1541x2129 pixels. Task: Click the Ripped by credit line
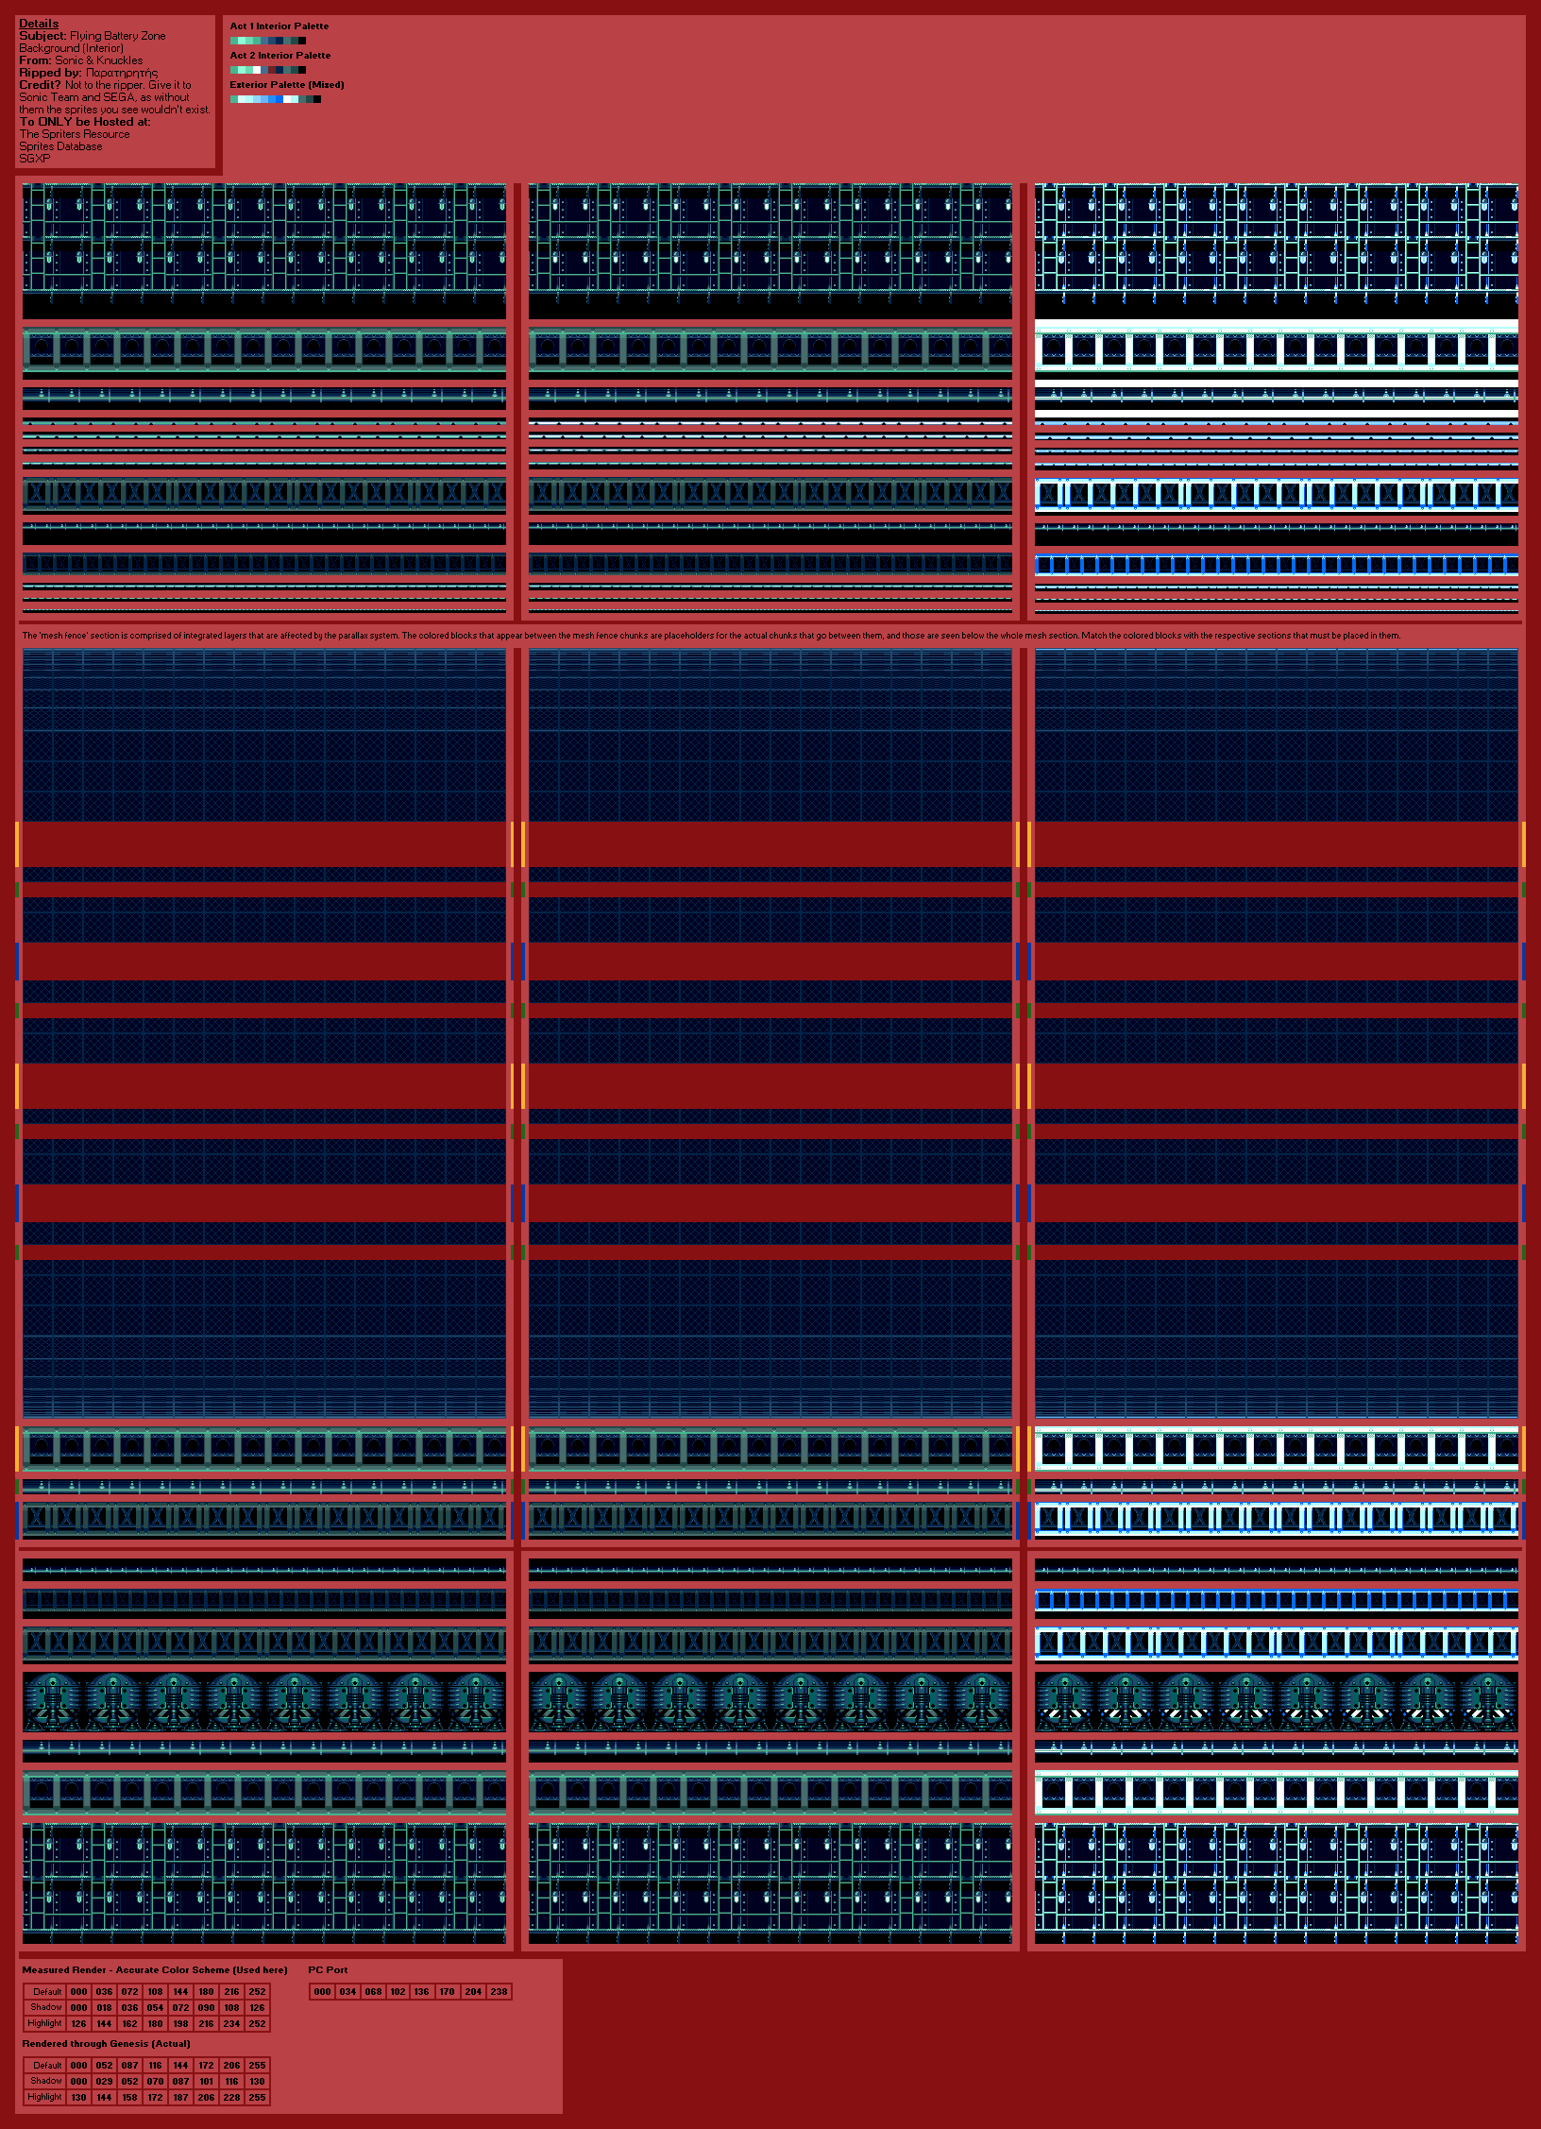(x=89, y=73)
